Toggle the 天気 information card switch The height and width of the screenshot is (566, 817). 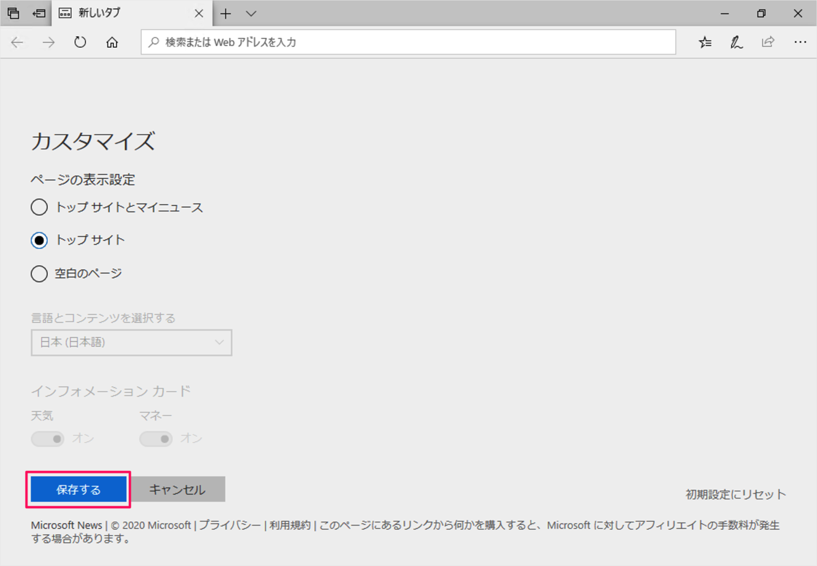pyautogui.click(x=48, y=438)
